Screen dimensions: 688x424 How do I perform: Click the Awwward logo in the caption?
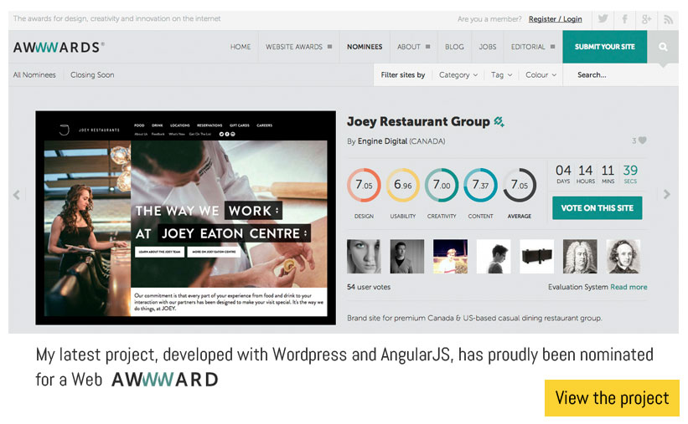click(x=164, y=380)
